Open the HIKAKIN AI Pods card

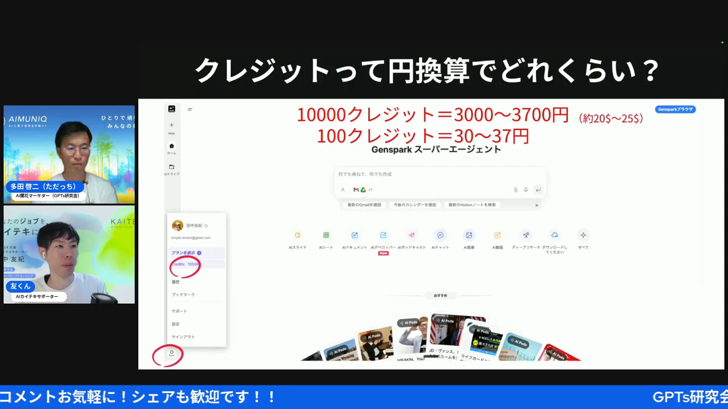click(x=412, y=339)
